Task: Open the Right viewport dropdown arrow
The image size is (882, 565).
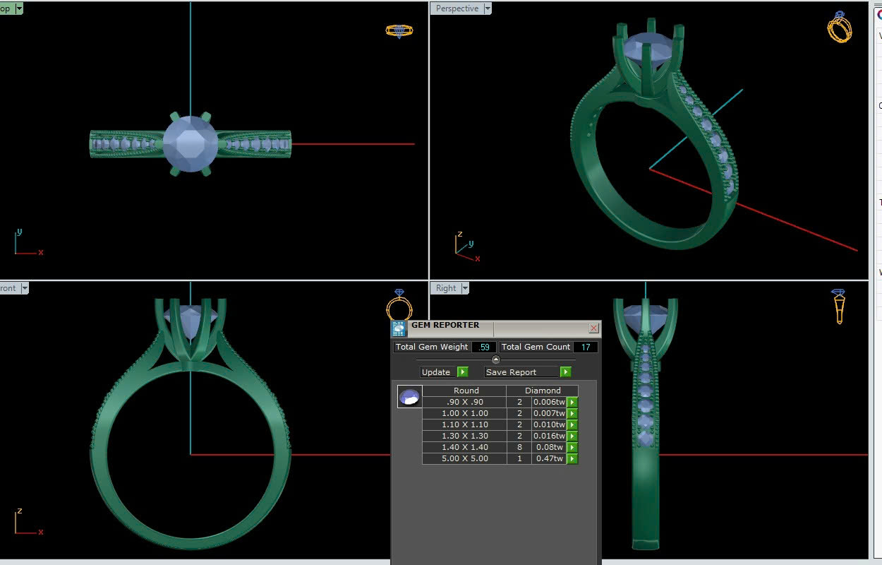Action: coord(464,288)
